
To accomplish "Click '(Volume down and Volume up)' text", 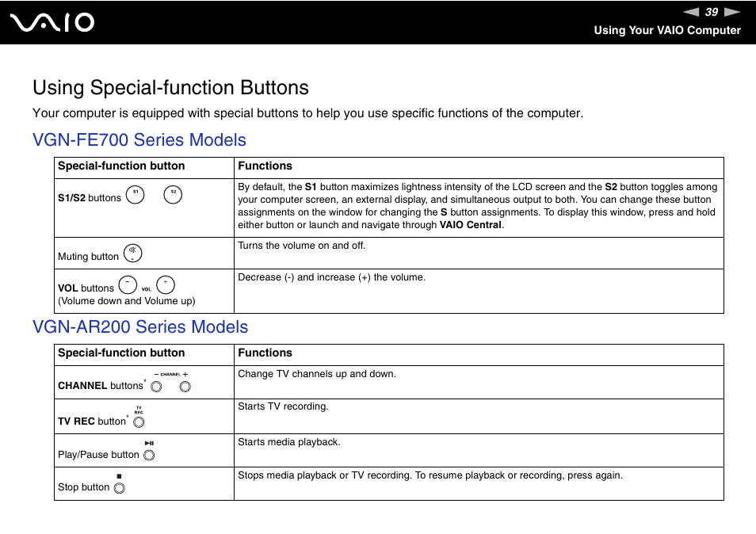I will (x=127, y=301).
